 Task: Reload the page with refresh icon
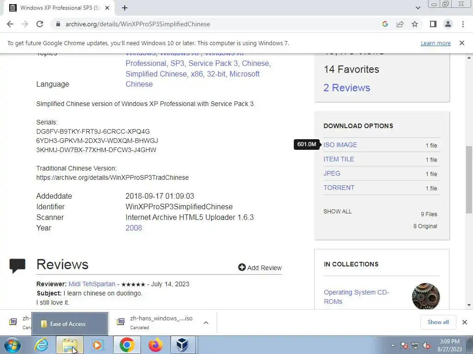click(40, 24)
